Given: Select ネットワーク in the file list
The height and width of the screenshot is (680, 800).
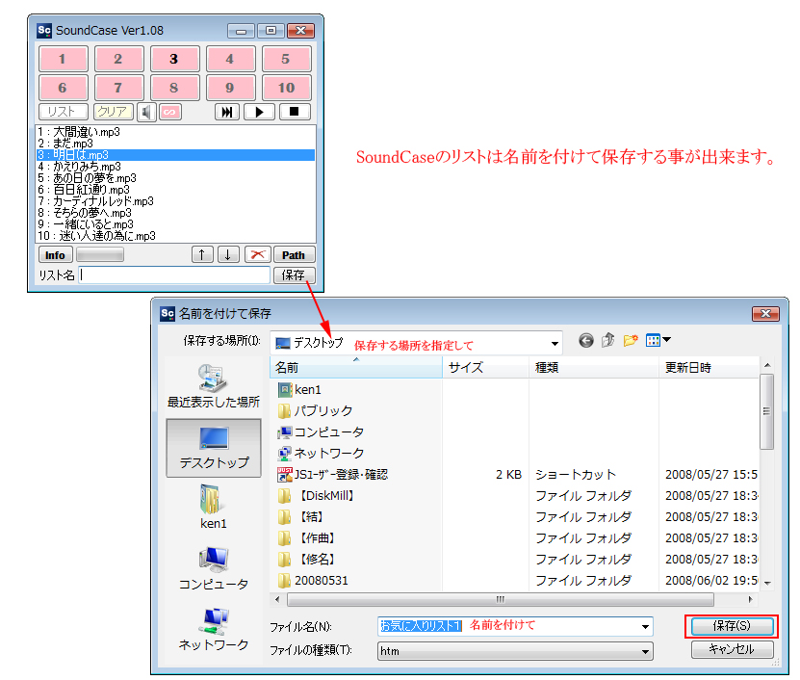Looking at the screenshot, I should 321,454.
